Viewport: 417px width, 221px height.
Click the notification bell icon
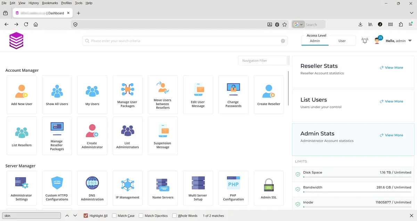[x=365, y=41]
